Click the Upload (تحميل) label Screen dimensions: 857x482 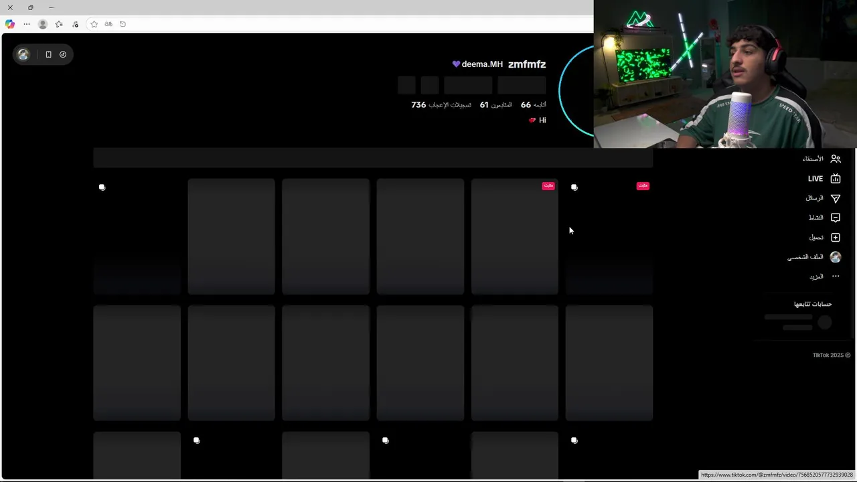816,237
